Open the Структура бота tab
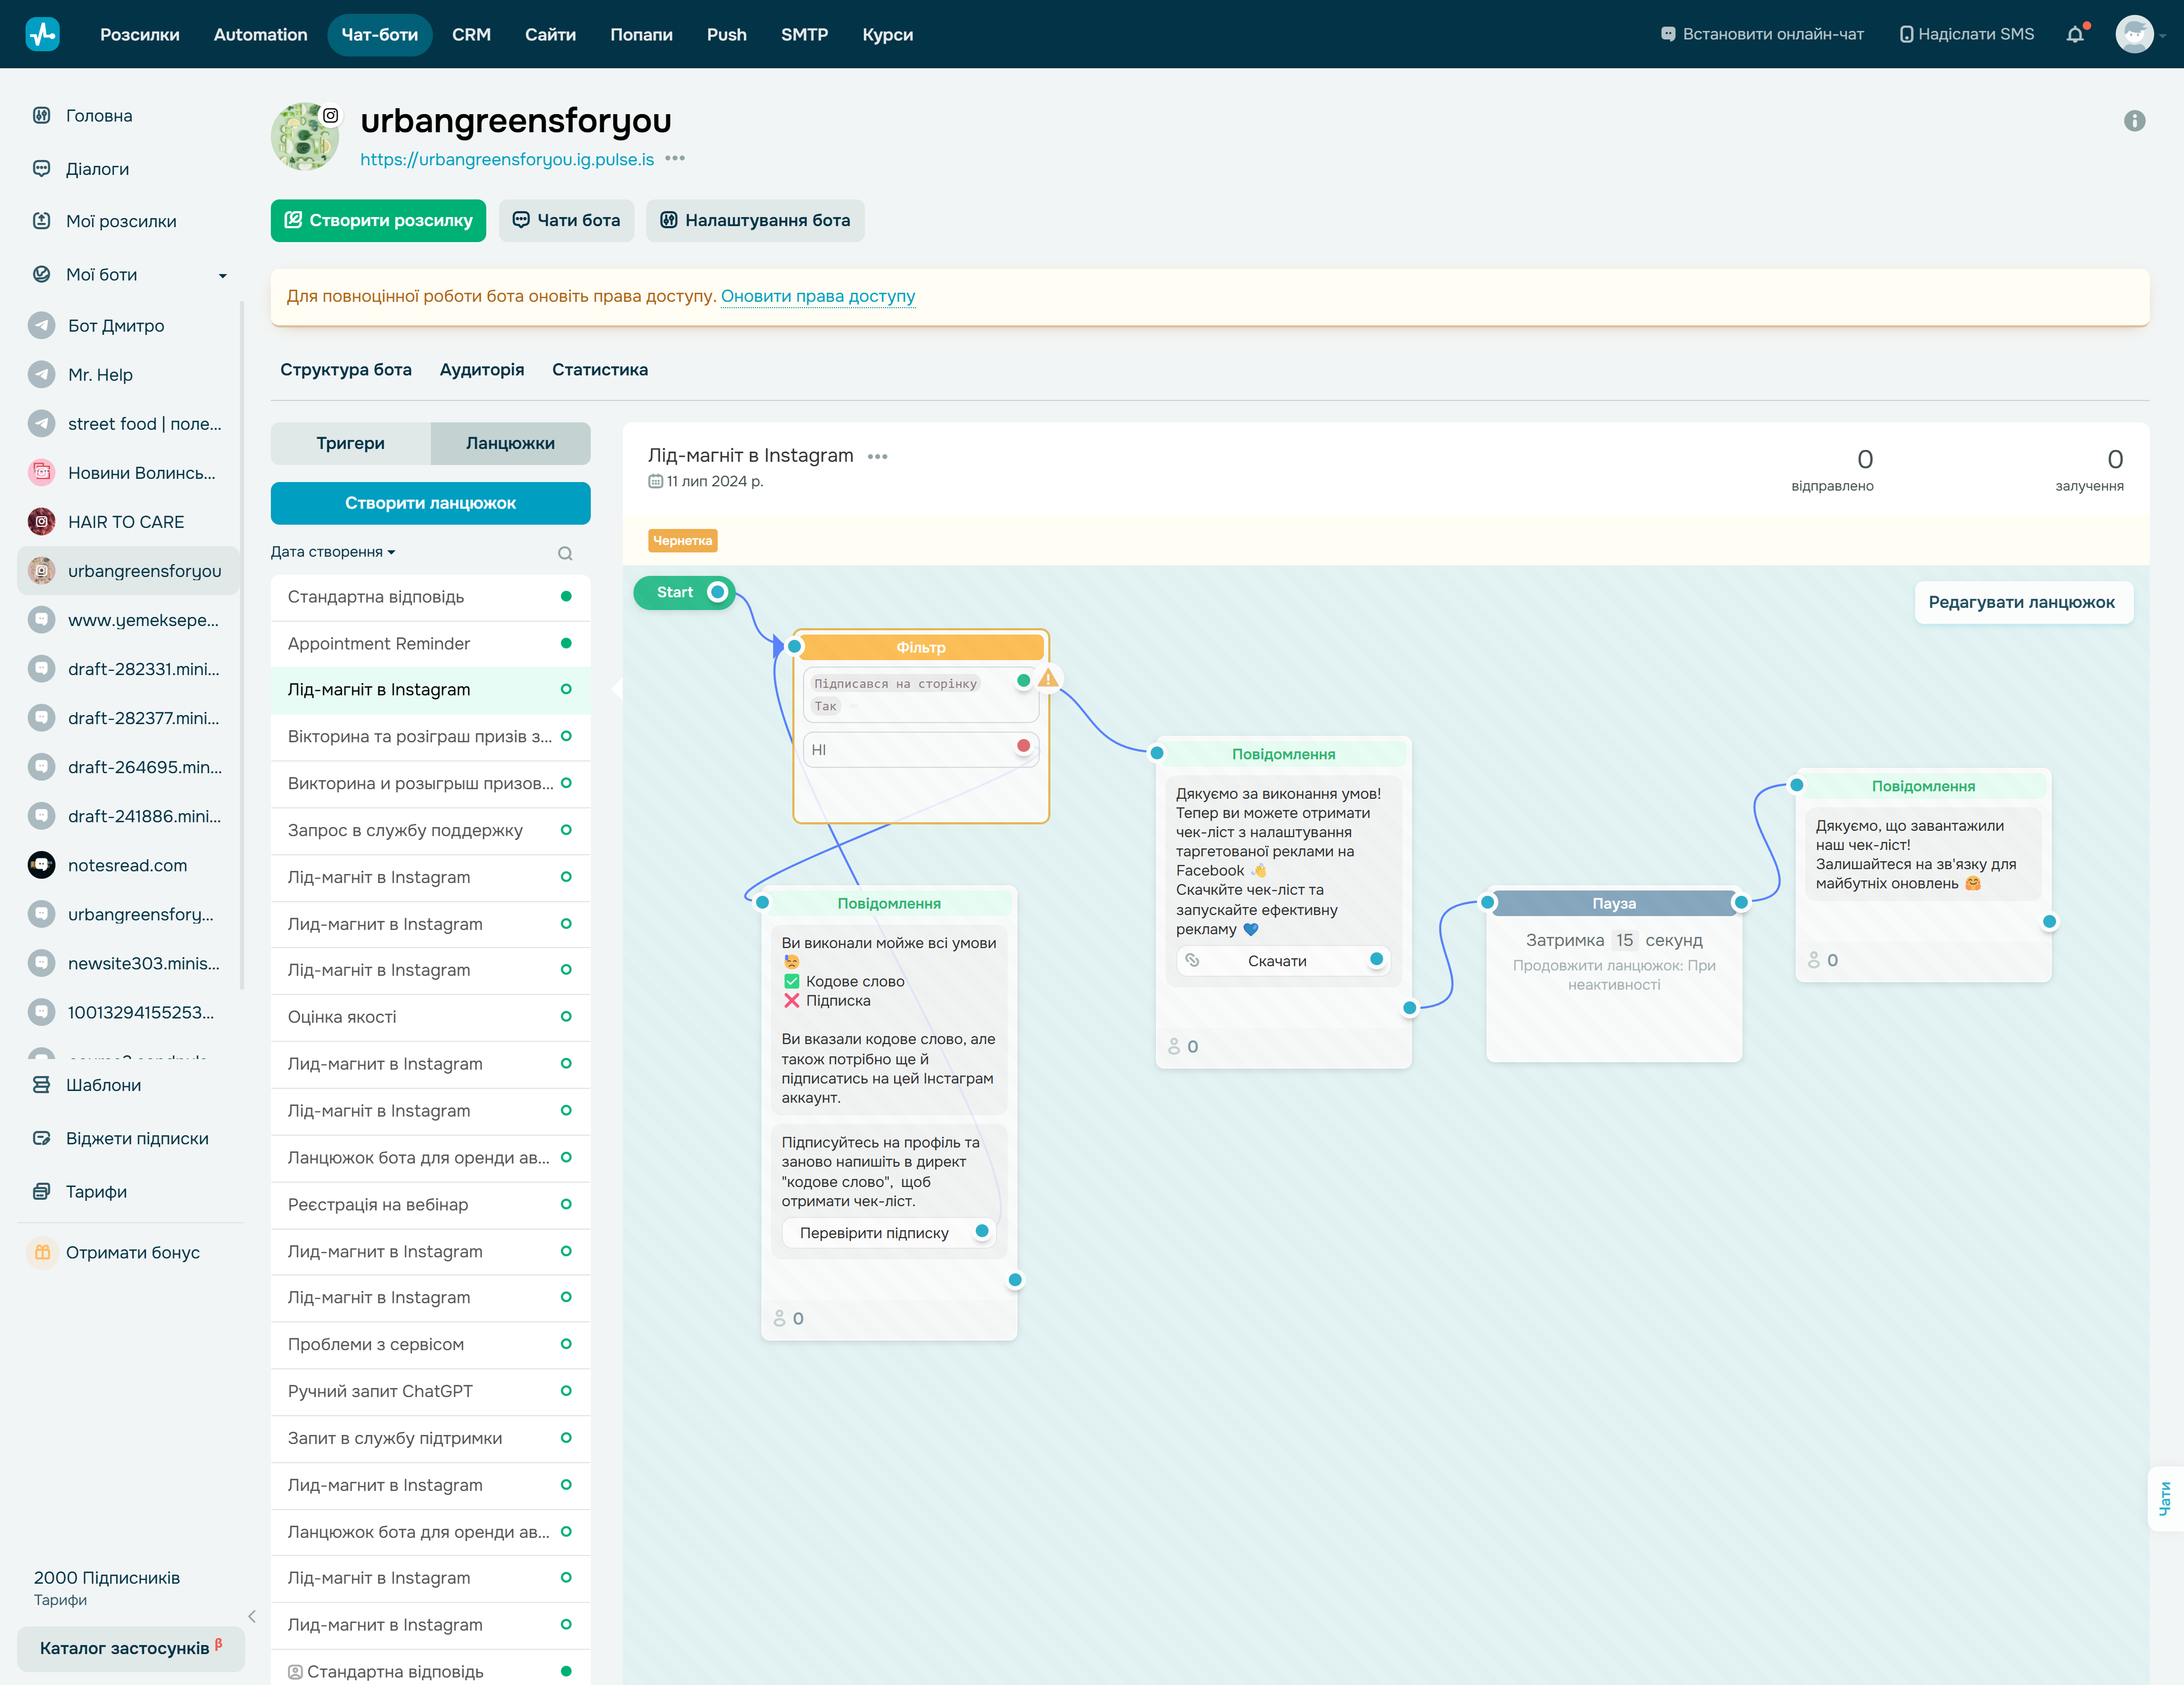 [346, 370]
